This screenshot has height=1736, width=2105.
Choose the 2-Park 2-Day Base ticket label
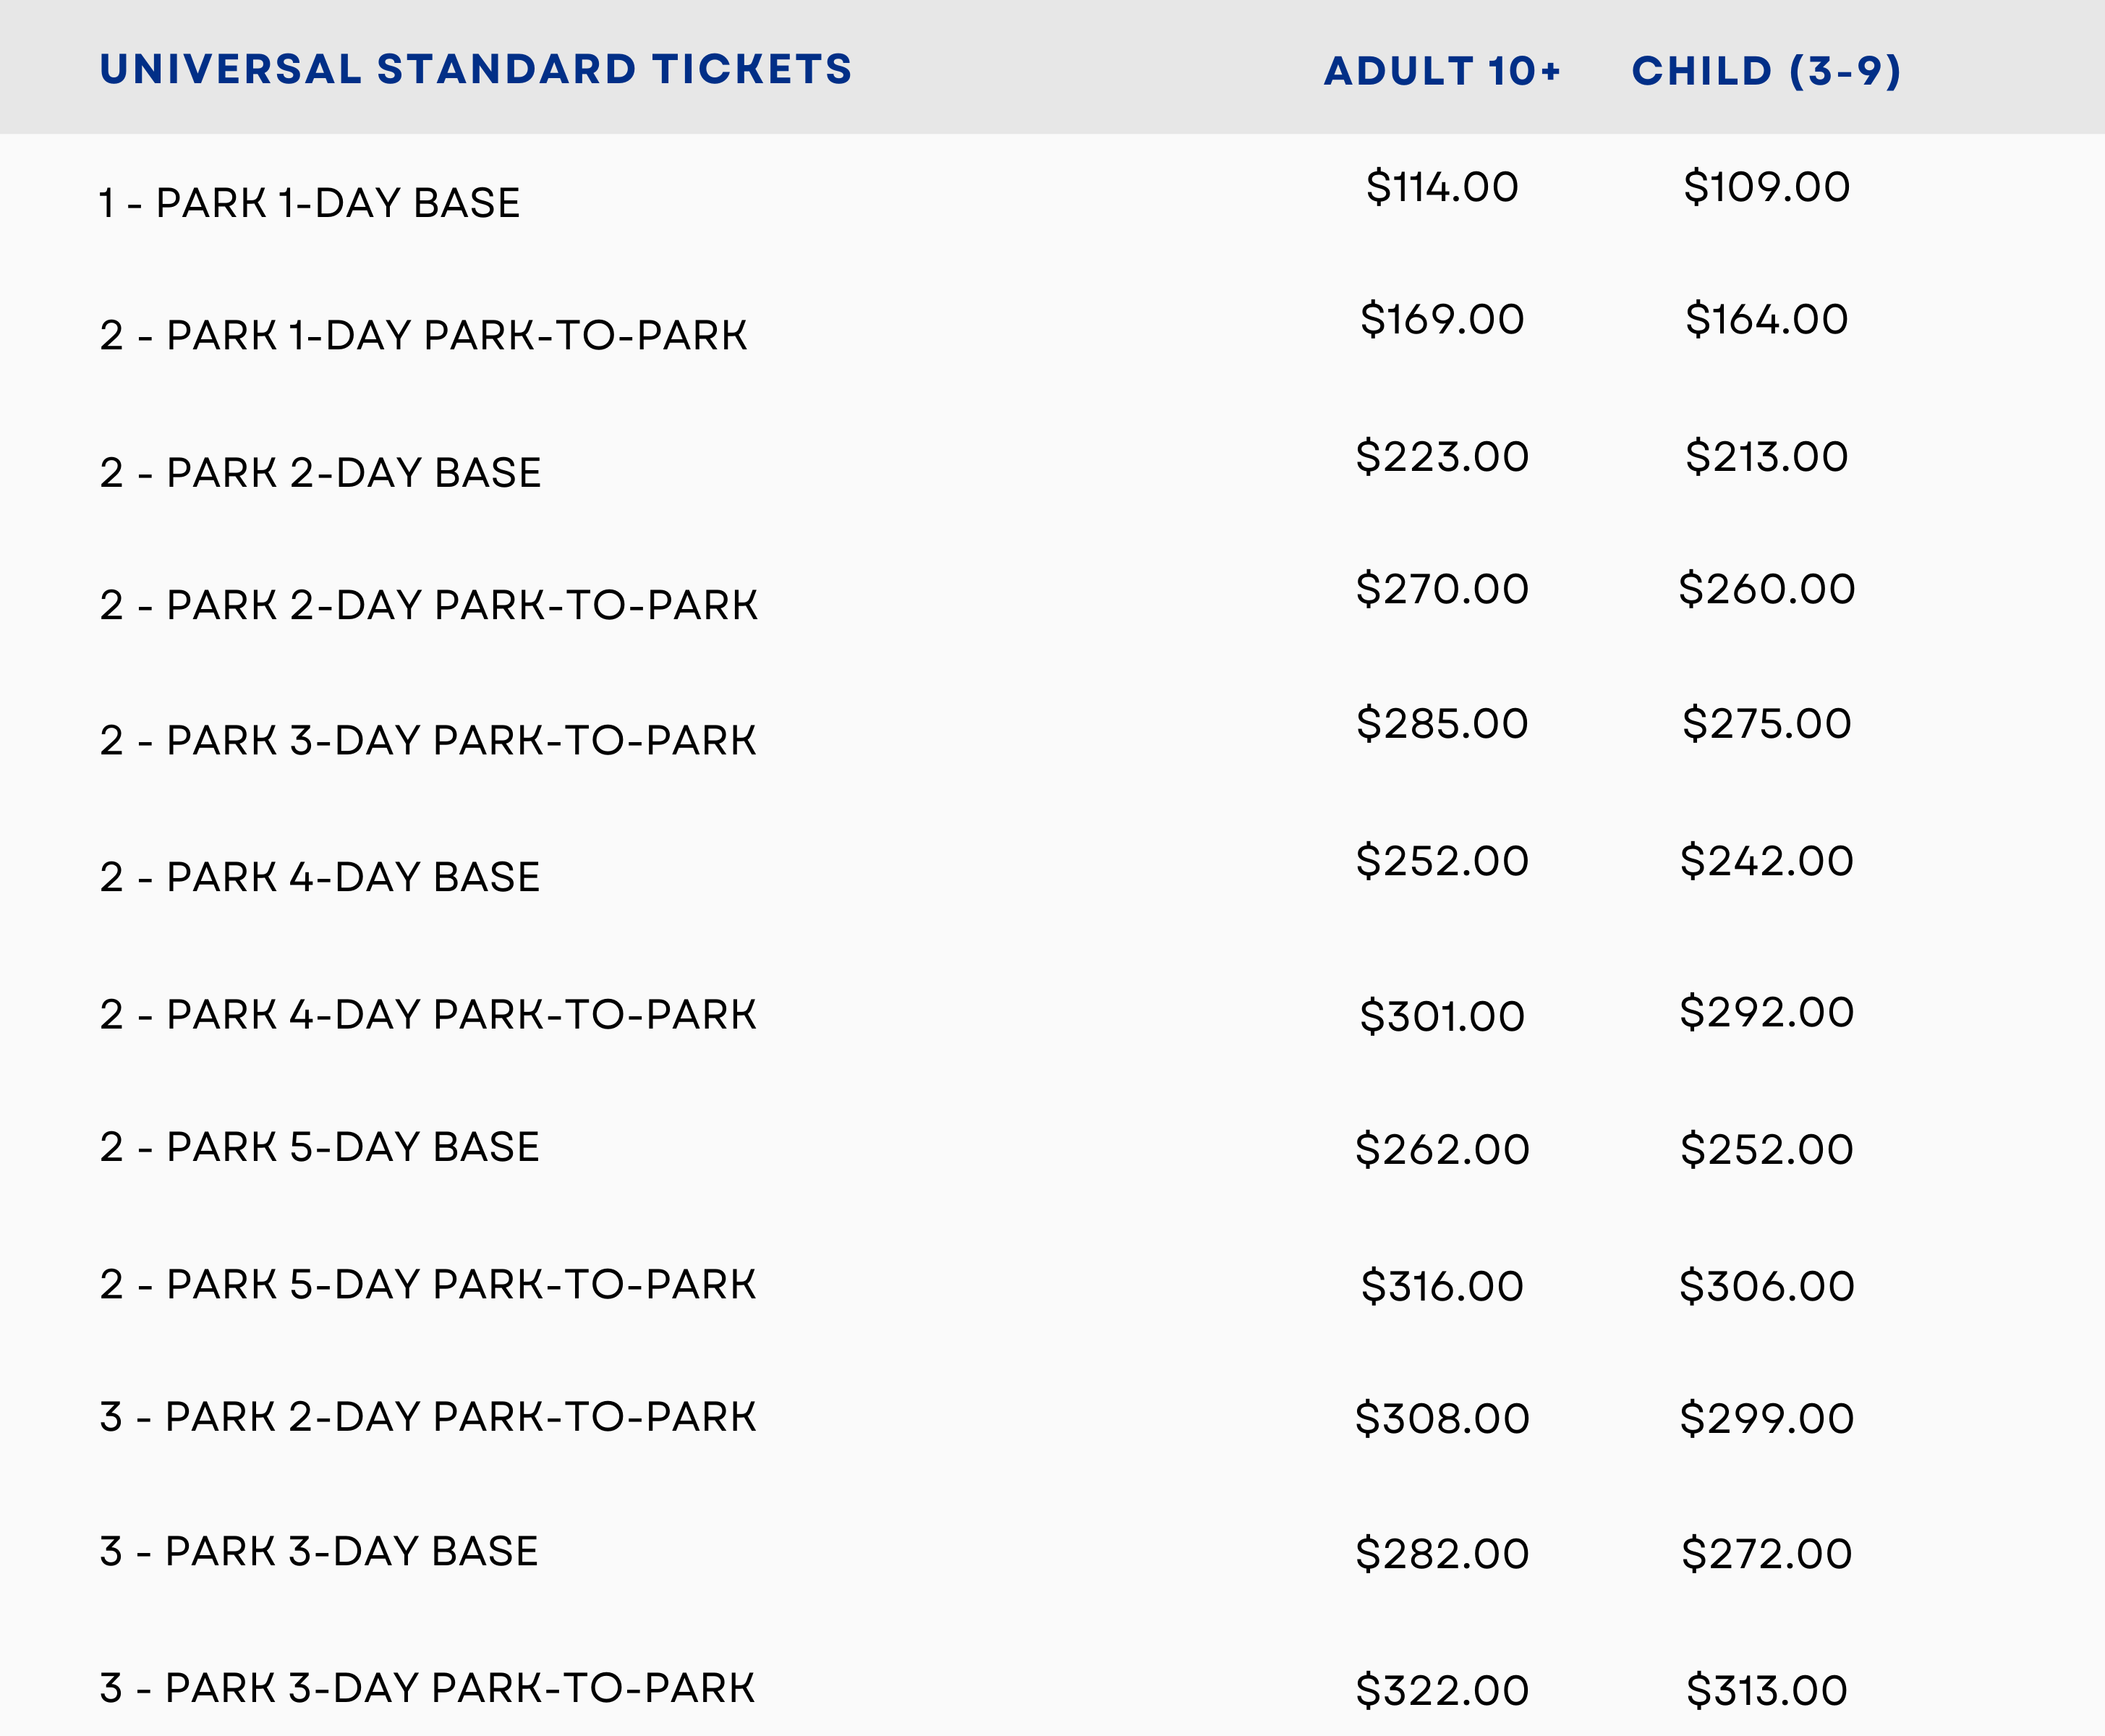tap(320, 473)
